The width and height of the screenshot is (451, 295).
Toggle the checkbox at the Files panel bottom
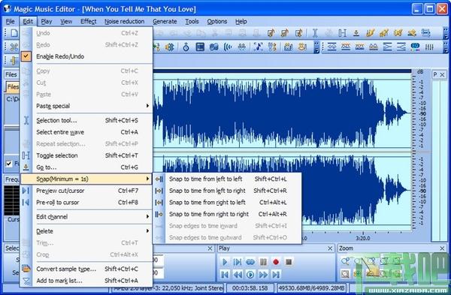point(9,164)
